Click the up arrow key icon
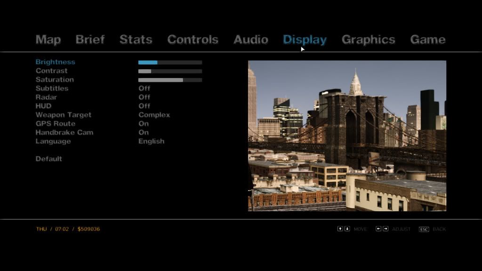This screenshot has height=271, width=482. 340,229
